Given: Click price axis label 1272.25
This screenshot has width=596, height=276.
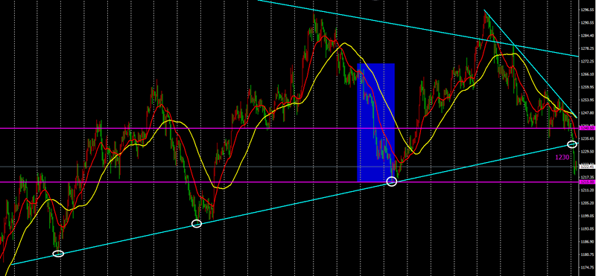Looking at the screenshot, I should [587, 61].
